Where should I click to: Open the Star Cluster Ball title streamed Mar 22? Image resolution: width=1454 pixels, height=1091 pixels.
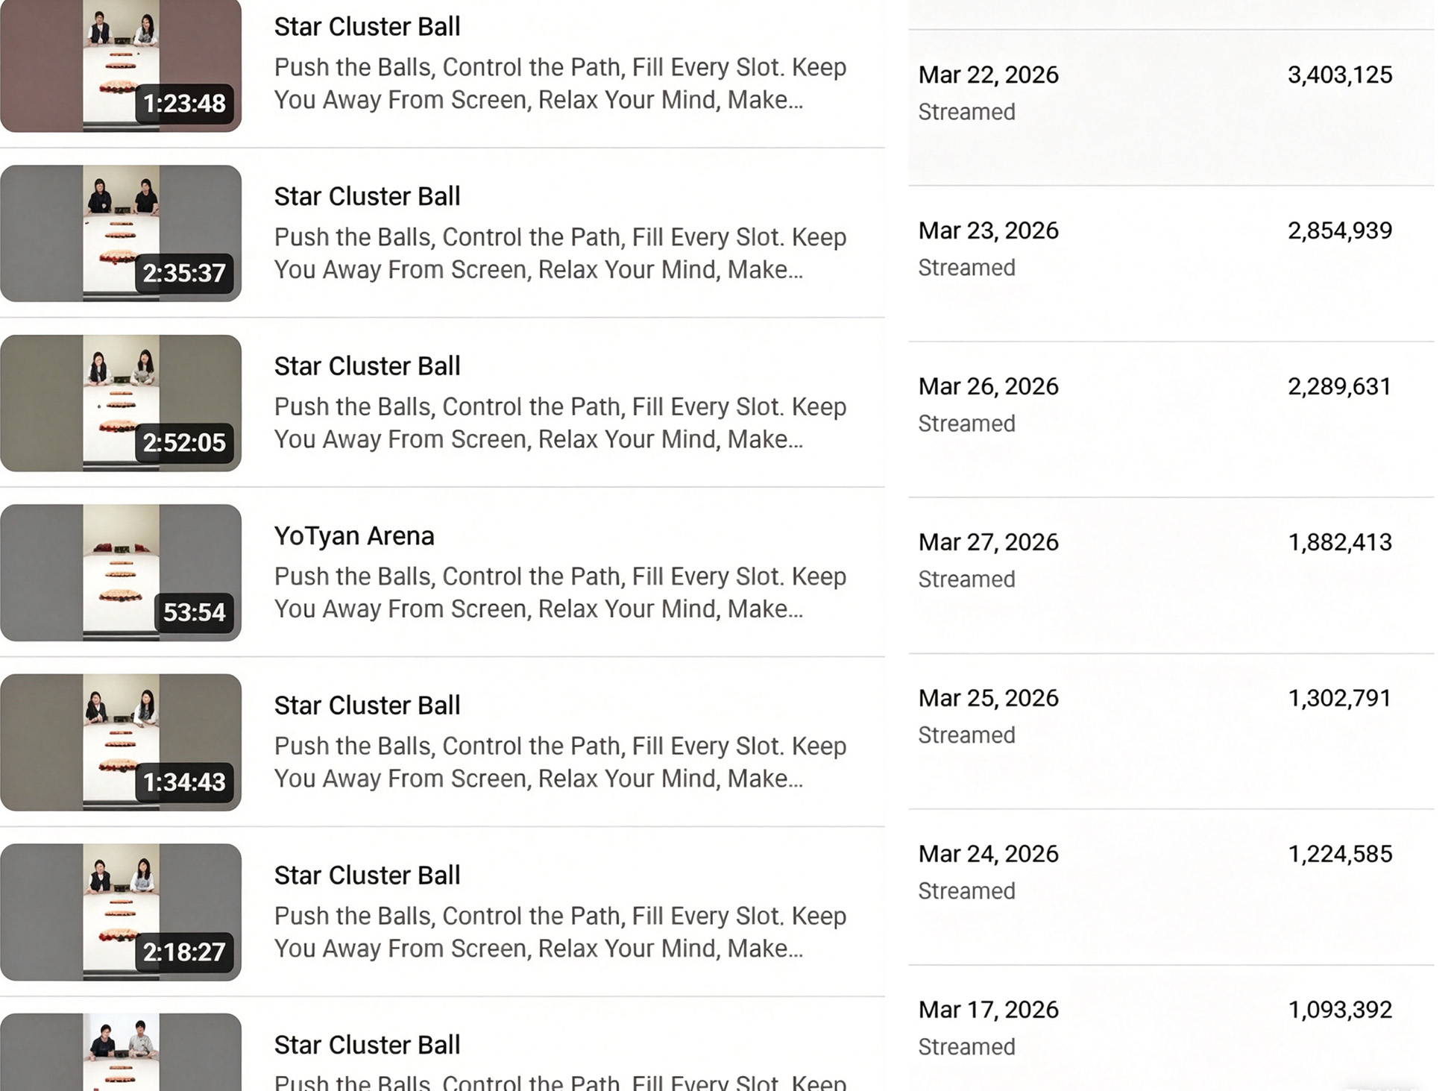click(x=367, y=27)
